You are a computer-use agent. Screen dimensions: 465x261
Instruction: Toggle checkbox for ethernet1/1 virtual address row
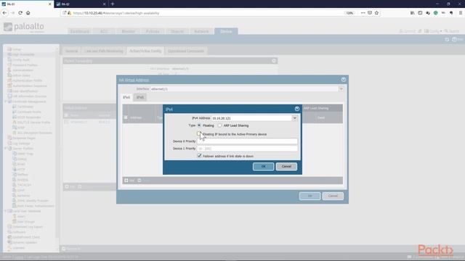(x=66, y=122)
